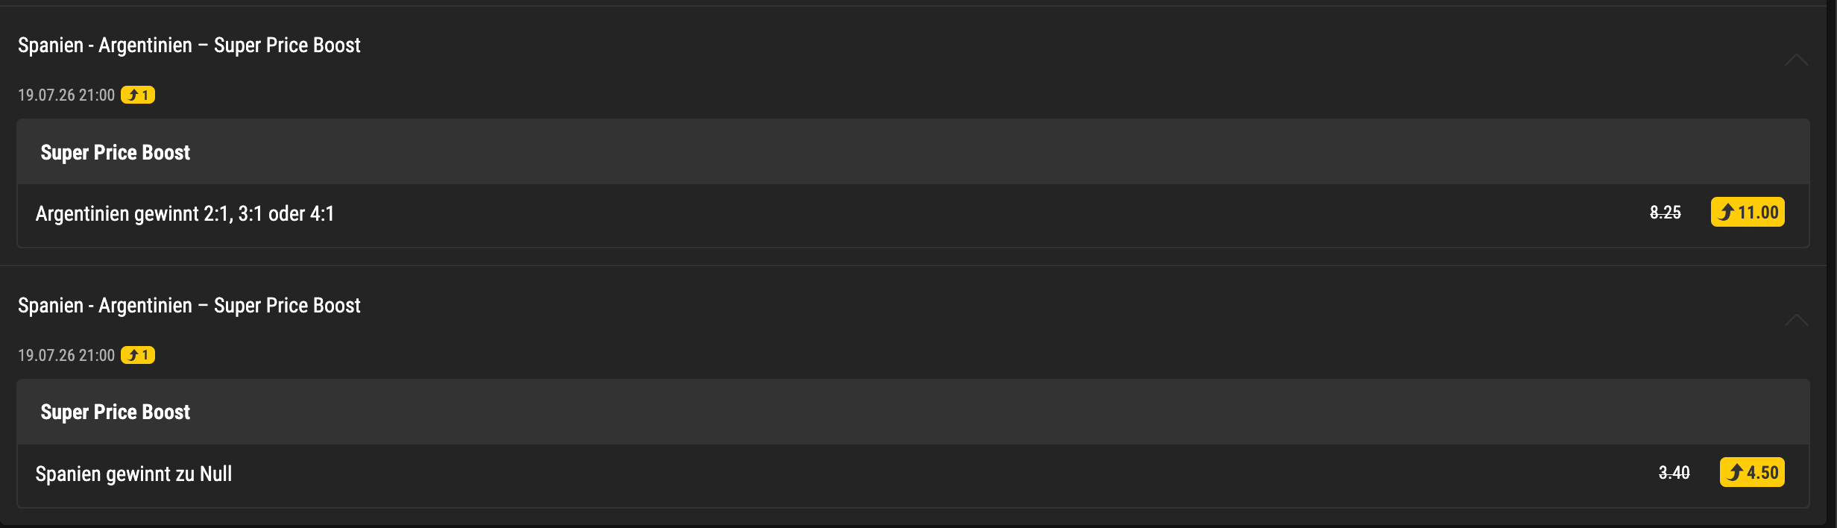Image resolution: width=1837 pixels, height=528 pixels.
Task: Click the date 19.07.26 21:00 above Spanien bet
Action: (x=66, y=356)
